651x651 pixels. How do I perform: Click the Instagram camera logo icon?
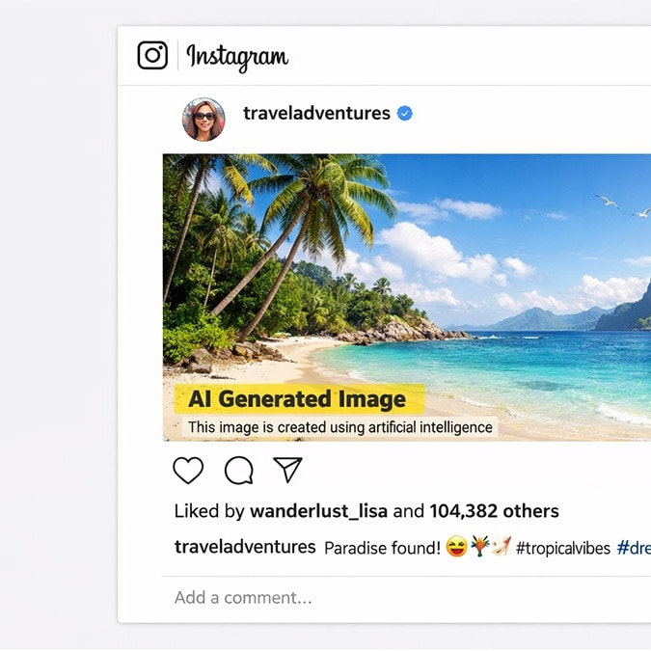click(152, 55)
